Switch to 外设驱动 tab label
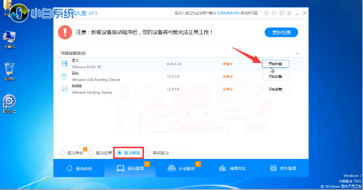The image size is (363, 190). [186, 169]
